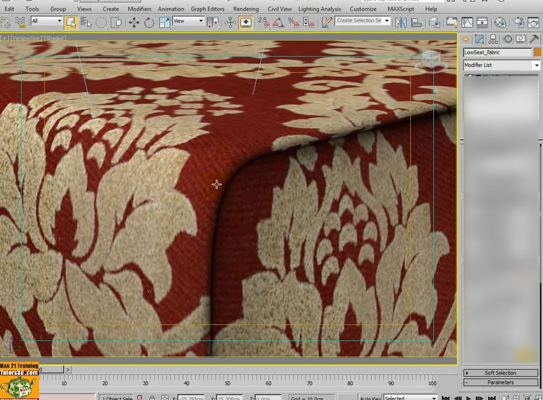Click the Unlink Selection chain icon

point(5,23)
